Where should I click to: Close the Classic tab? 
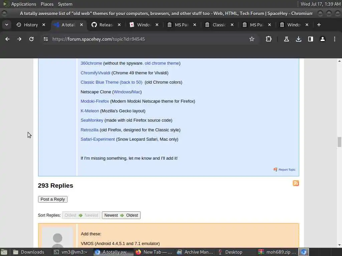(x=232, y=25)
